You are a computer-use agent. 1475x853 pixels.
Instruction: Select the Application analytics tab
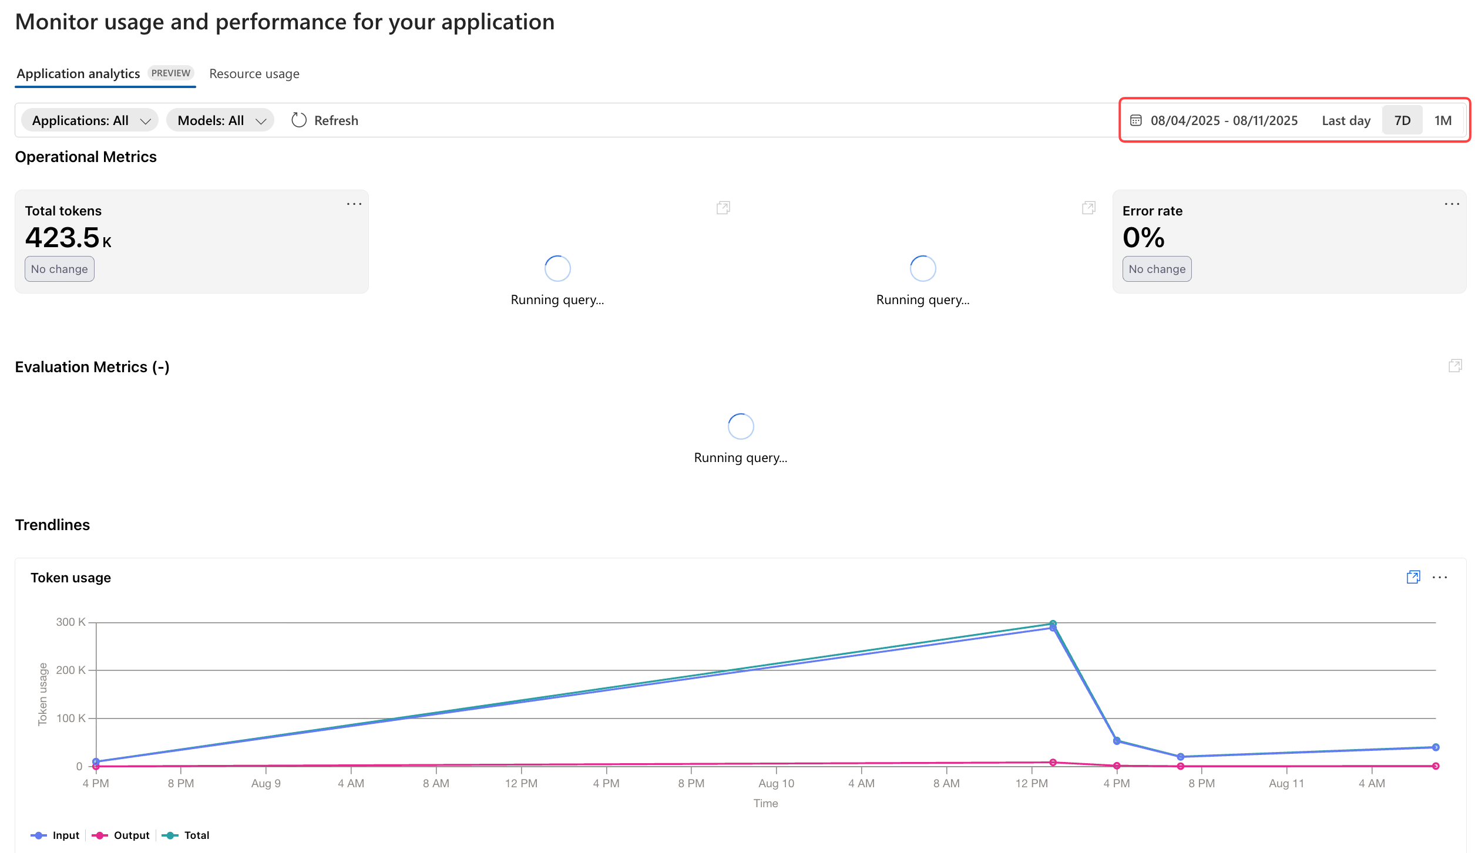coord(78,73)
